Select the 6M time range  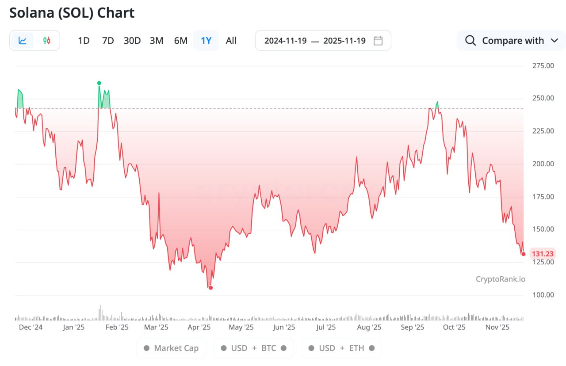pos(180,41)
